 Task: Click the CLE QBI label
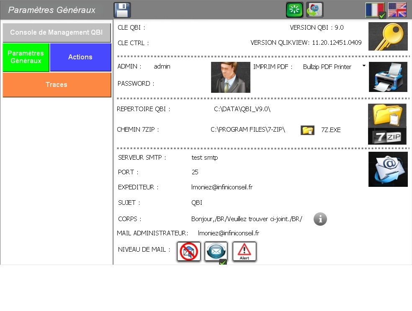point(131,28)
